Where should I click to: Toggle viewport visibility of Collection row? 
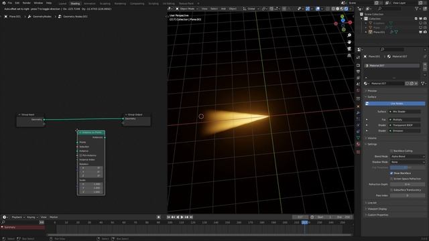pos(421,19)
